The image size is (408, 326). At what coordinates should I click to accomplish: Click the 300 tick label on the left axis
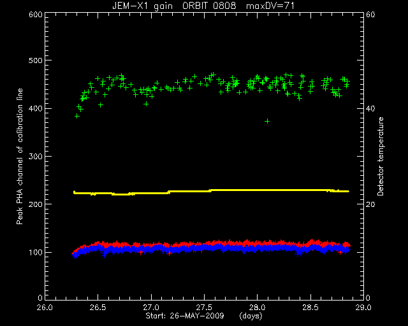click(x=36, y=157)
